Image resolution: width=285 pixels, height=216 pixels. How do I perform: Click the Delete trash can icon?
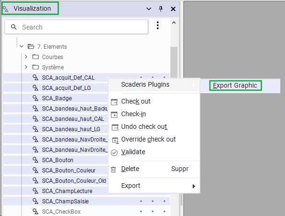coord(113,169)
